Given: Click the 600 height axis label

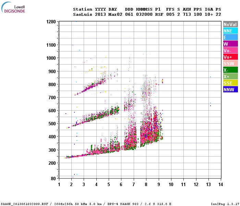Looking at the screenshot, I should (52, 111).
